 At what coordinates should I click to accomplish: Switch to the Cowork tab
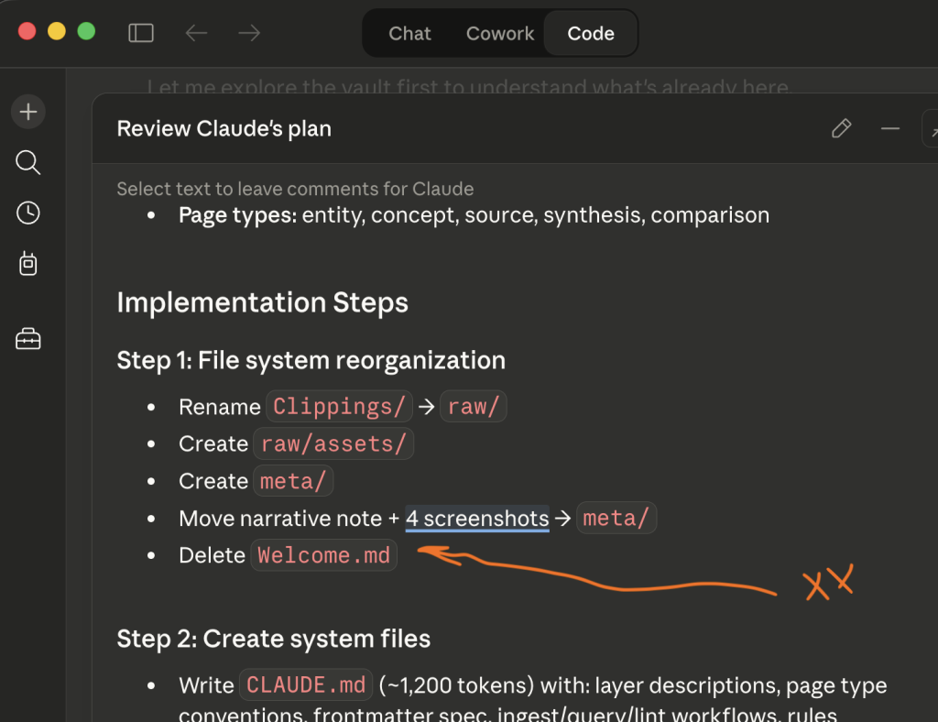500,34
